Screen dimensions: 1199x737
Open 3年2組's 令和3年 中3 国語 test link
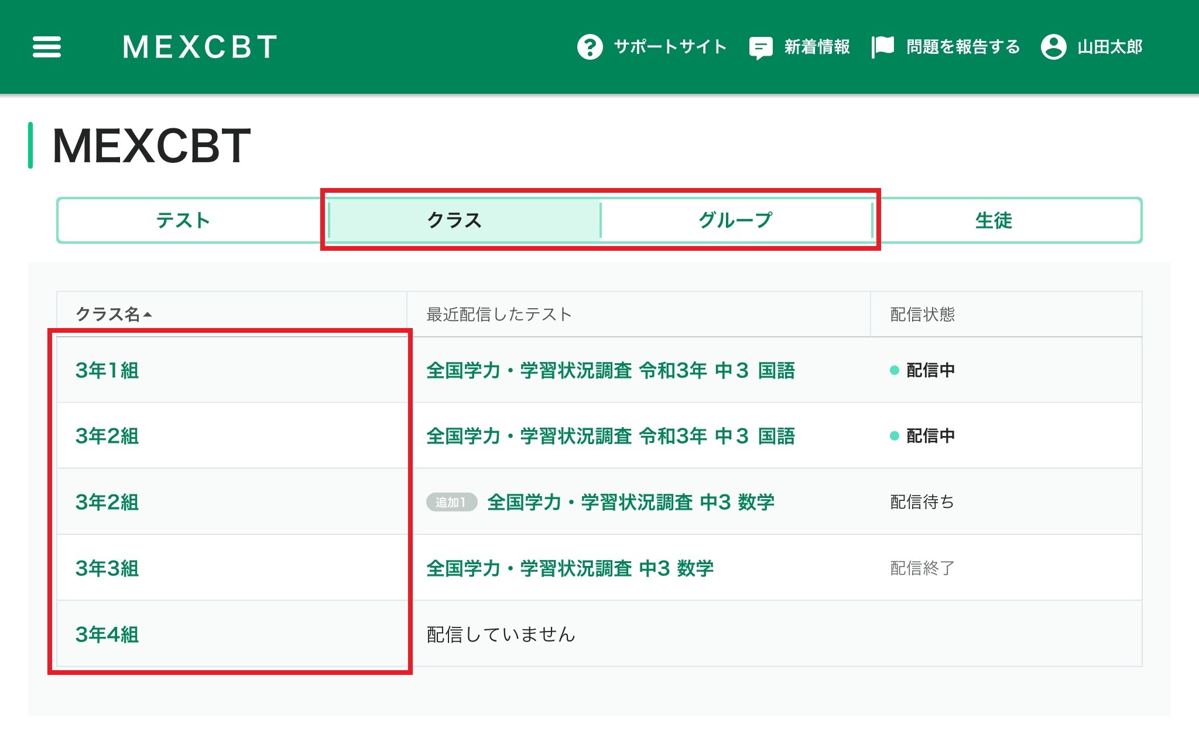click(611, 436)
